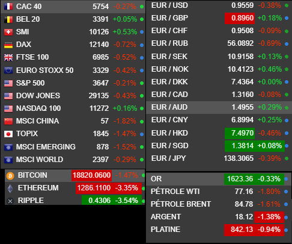
Task: Click the globe icon beside MSCI WORLD
Action: [8, 160]
